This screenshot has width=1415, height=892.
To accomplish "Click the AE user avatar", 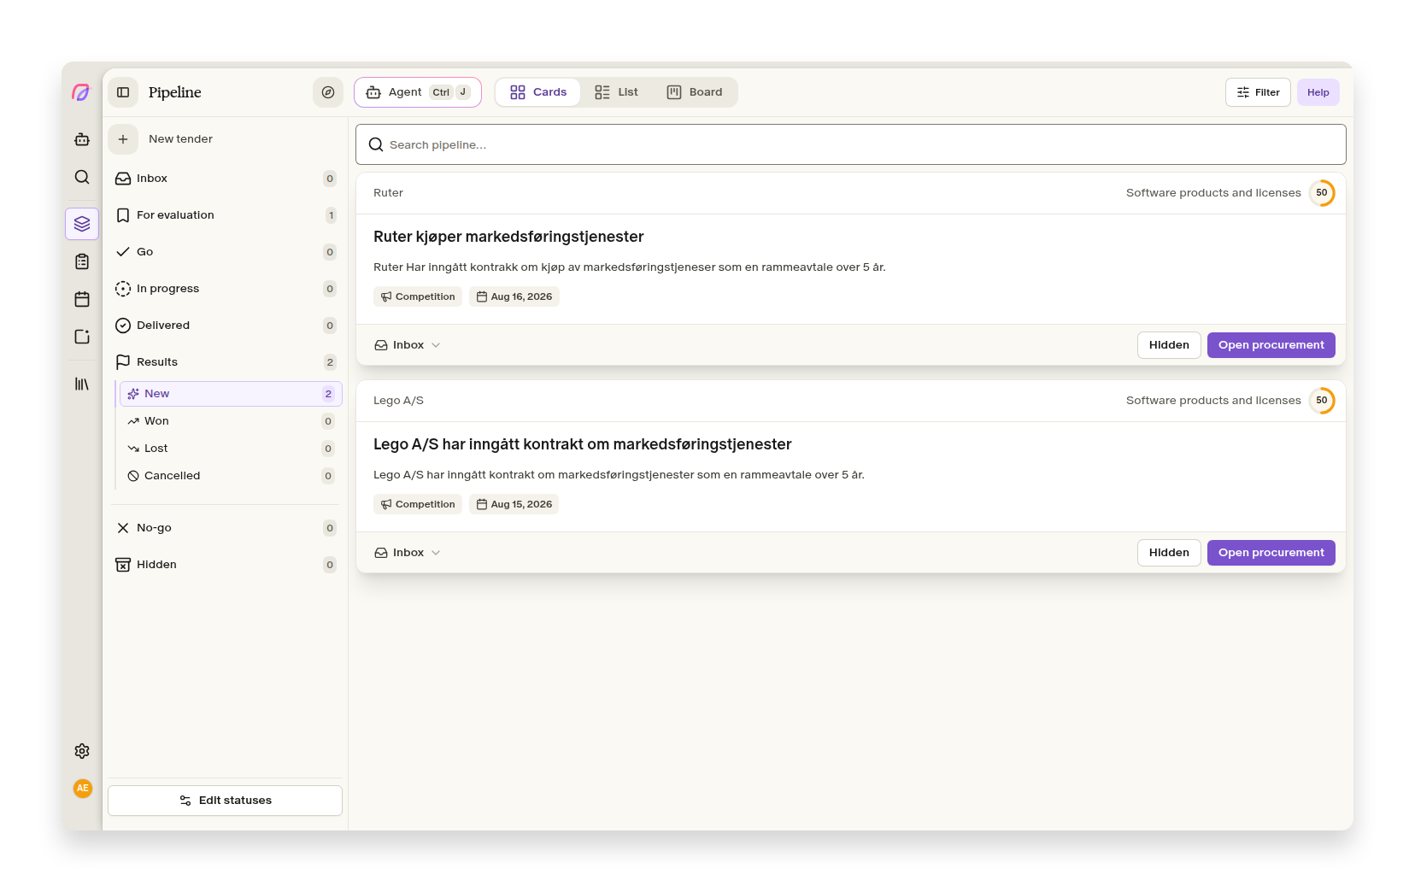I will coord(83,789).
